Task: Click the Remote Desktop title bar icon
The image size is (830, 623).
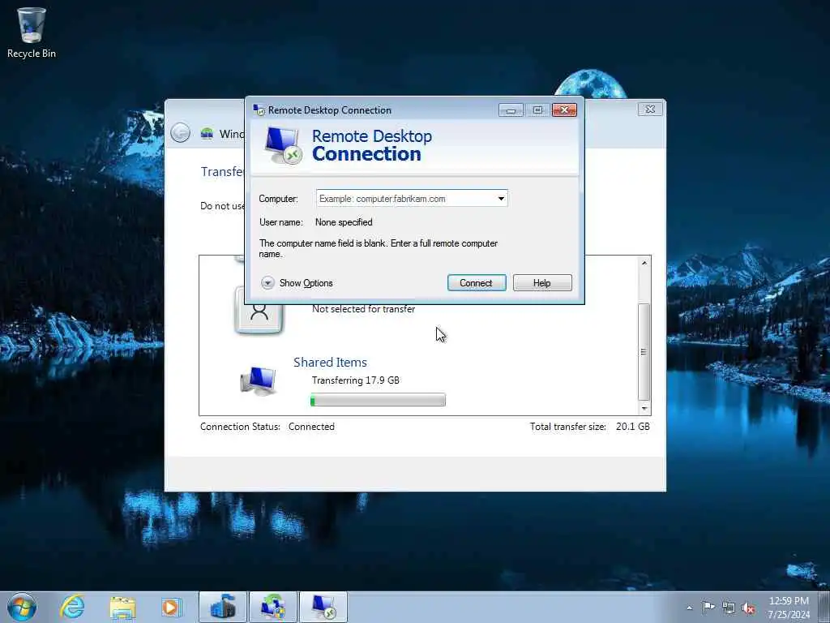Action: pyautogui.click(x=259, y=110)
